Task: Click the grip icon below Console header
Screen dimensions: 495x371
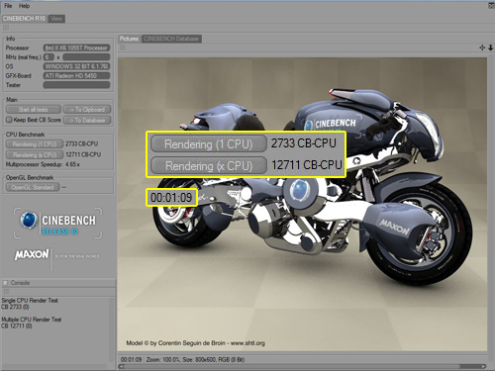Action: [6, 292]
